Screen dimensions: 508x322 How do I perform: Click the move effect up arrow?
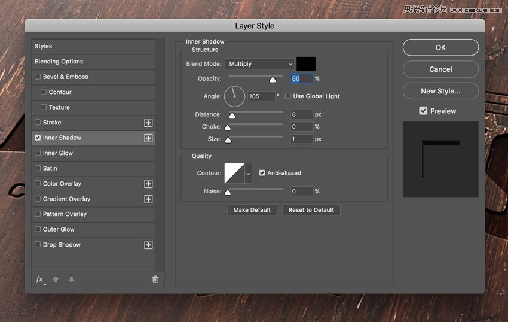56,280
